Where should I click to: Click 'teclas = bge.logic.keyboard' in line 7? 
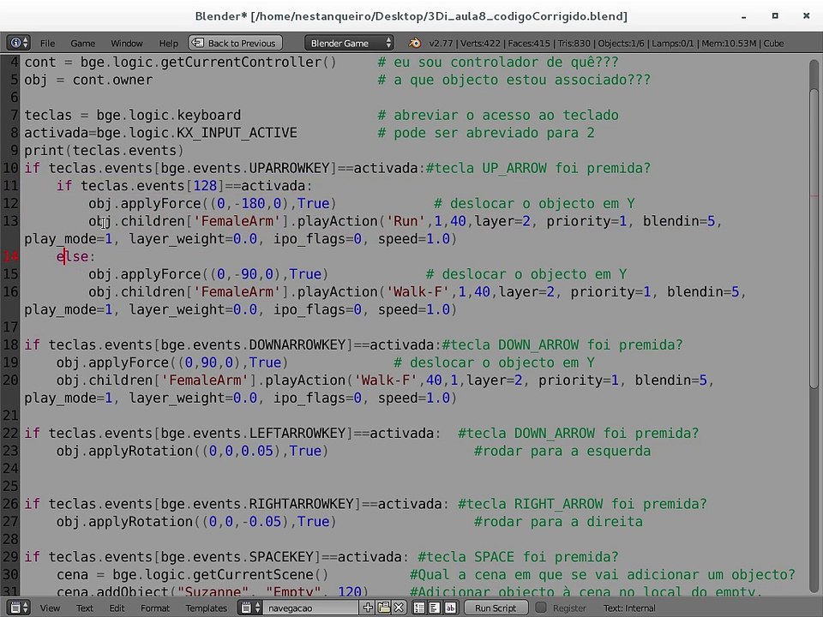[132, 115]
